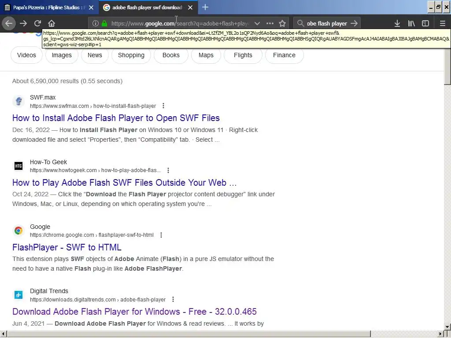Open the 'FlashPlayer - SWF to HTML' result
The height and width of the screenshot is (338, 451).
tap(67, 247)
